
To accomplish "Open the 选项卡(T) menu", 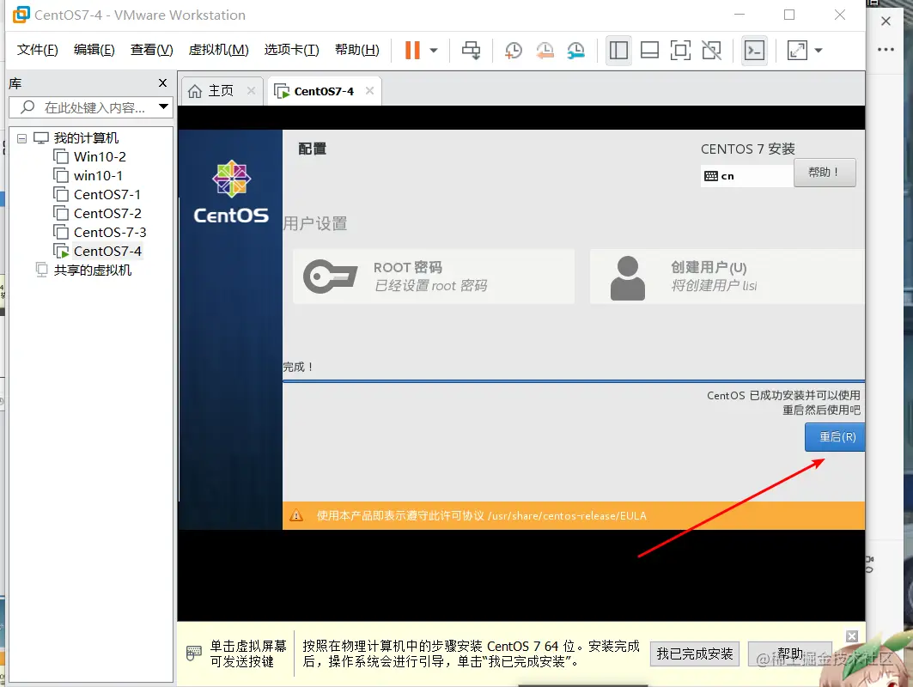I will click(x=291, y=50).
